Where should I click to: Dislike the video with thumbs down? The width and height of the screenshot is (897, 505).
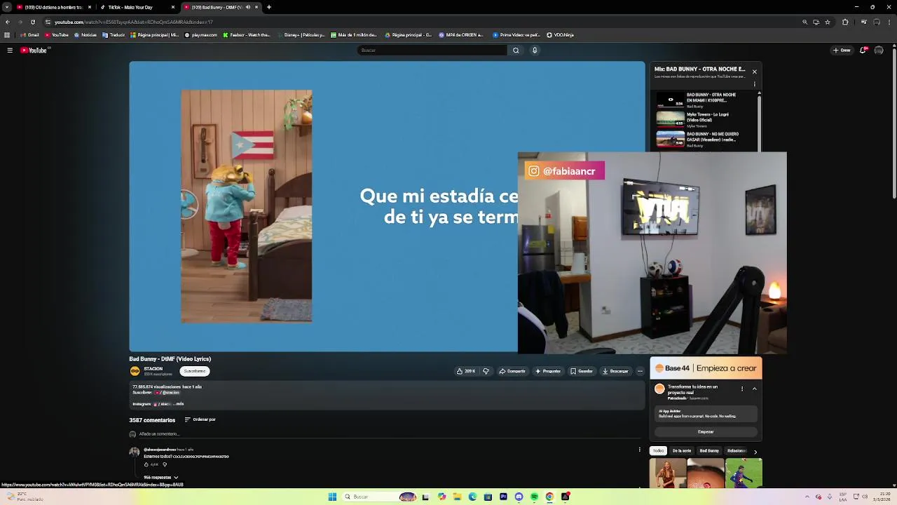[x=486, y=371]
